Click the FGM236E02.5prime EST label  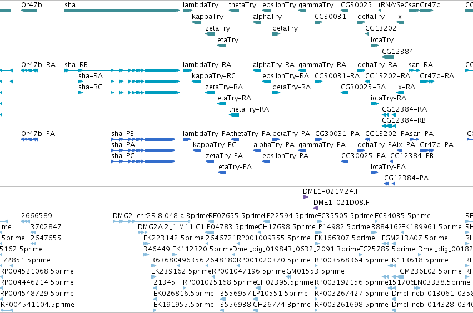click(x=429, y=271)
